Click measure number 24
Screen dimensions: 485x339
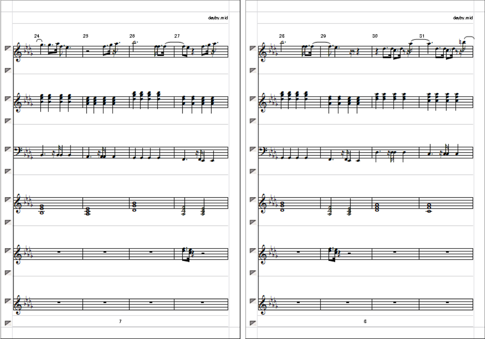pyautogui.click(x=37, y=36)
